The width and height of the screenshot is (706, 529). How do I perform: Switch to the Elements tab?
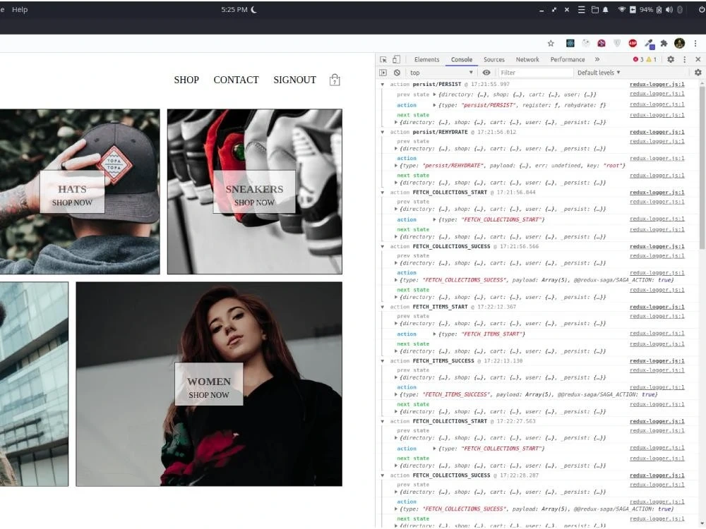coord(426,59)
